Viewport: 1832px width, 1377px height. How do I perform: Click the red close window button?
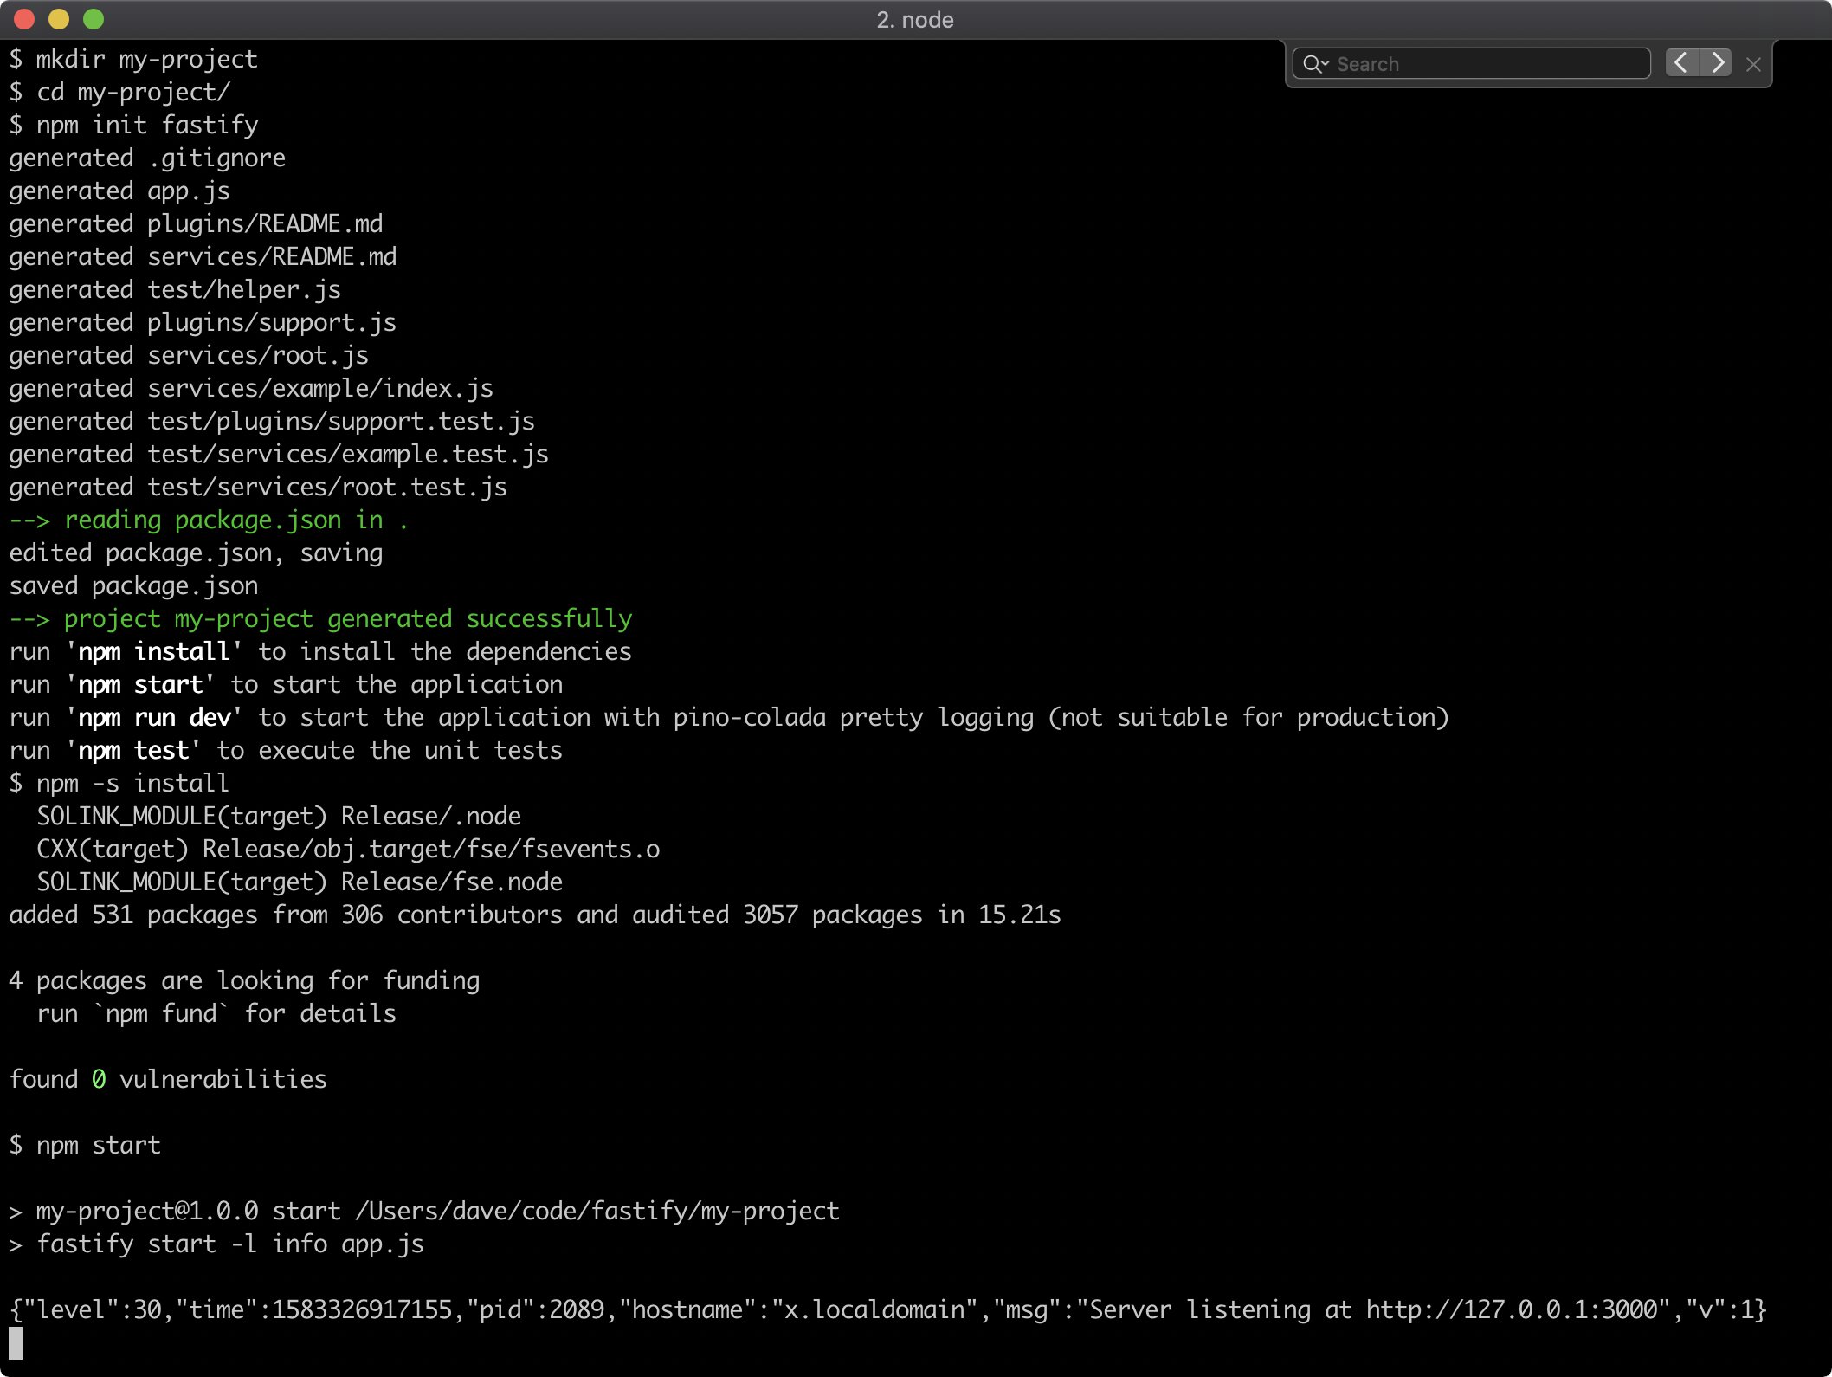pyautogui.click(x=24, y=19)
